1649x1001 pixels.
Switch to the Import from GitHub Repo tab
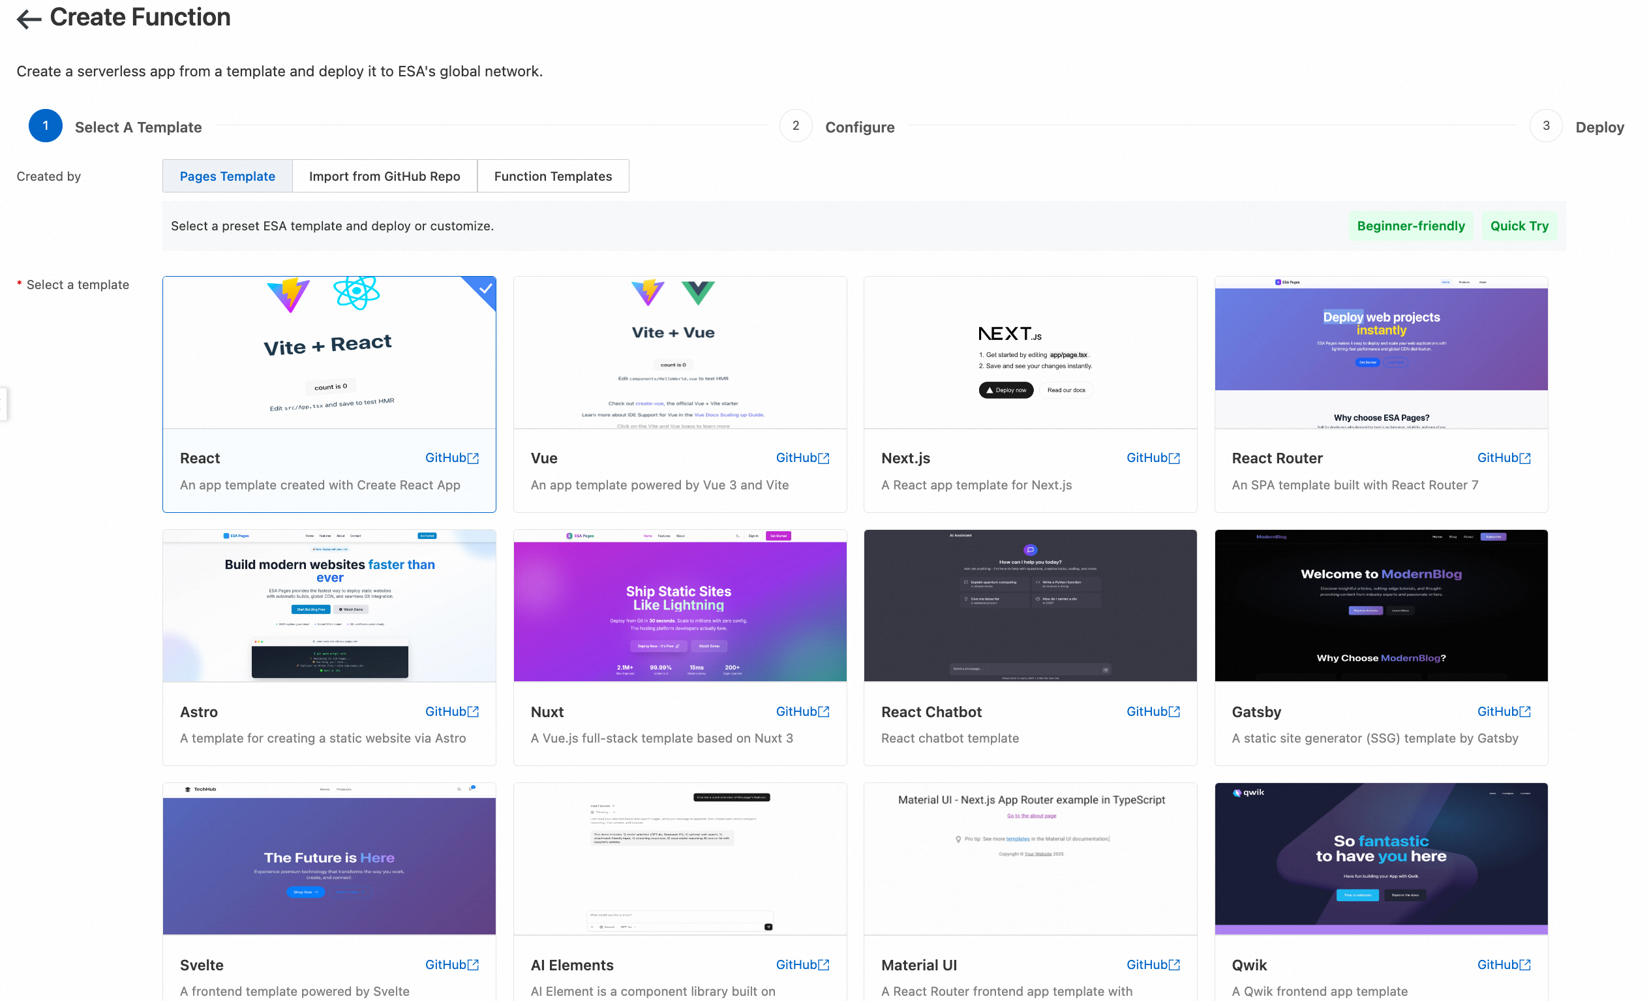(385, 176)
